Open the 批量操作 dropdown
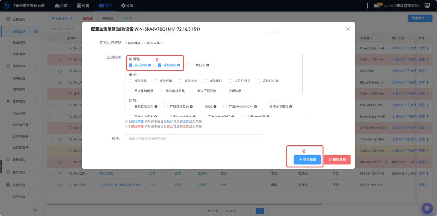The height and width of the screenshot is (216, 437). click(420, 18)
